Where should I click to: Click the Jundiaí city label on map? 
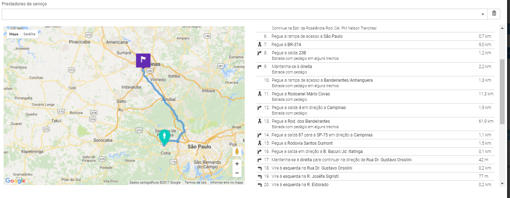click(168, 99)
